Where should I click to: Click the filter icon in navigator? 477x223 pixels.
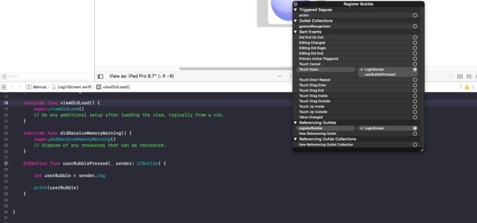4,77
